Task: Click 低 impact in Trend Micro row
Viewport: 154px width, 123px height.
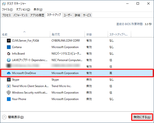Action: 111,86
